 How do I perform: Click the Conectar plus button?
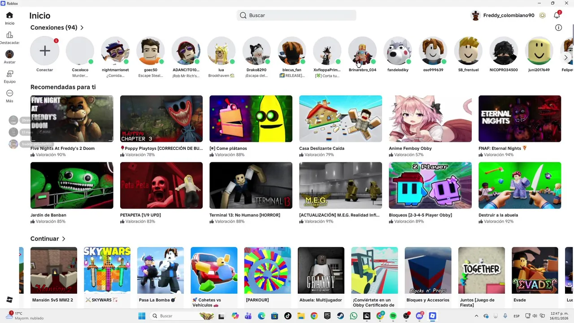coord(44,51)
